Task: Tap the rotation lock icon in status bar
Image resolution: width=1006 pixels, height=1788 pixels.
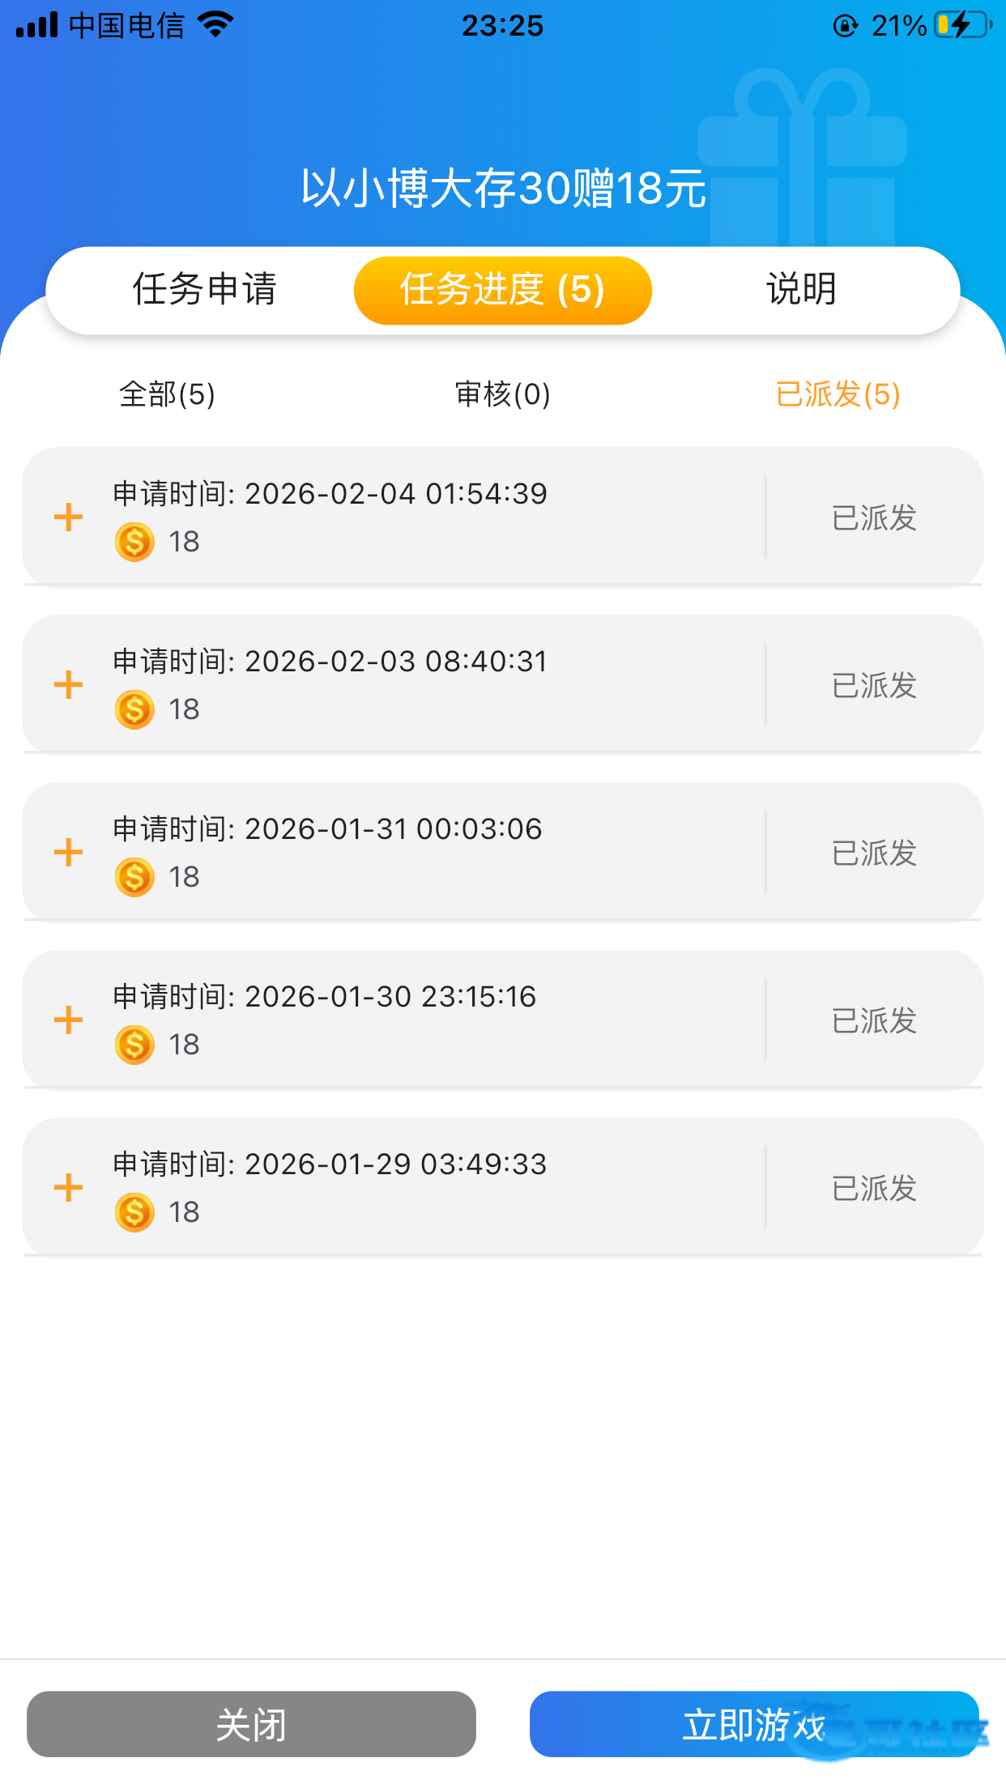Action: [x=845, y=26]
